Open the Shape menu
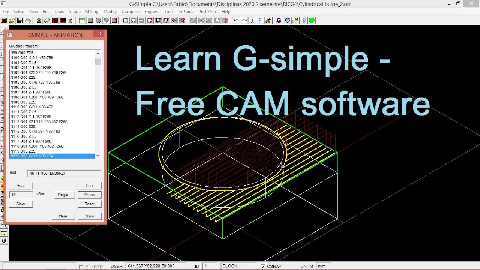 (x=75, y=12)
